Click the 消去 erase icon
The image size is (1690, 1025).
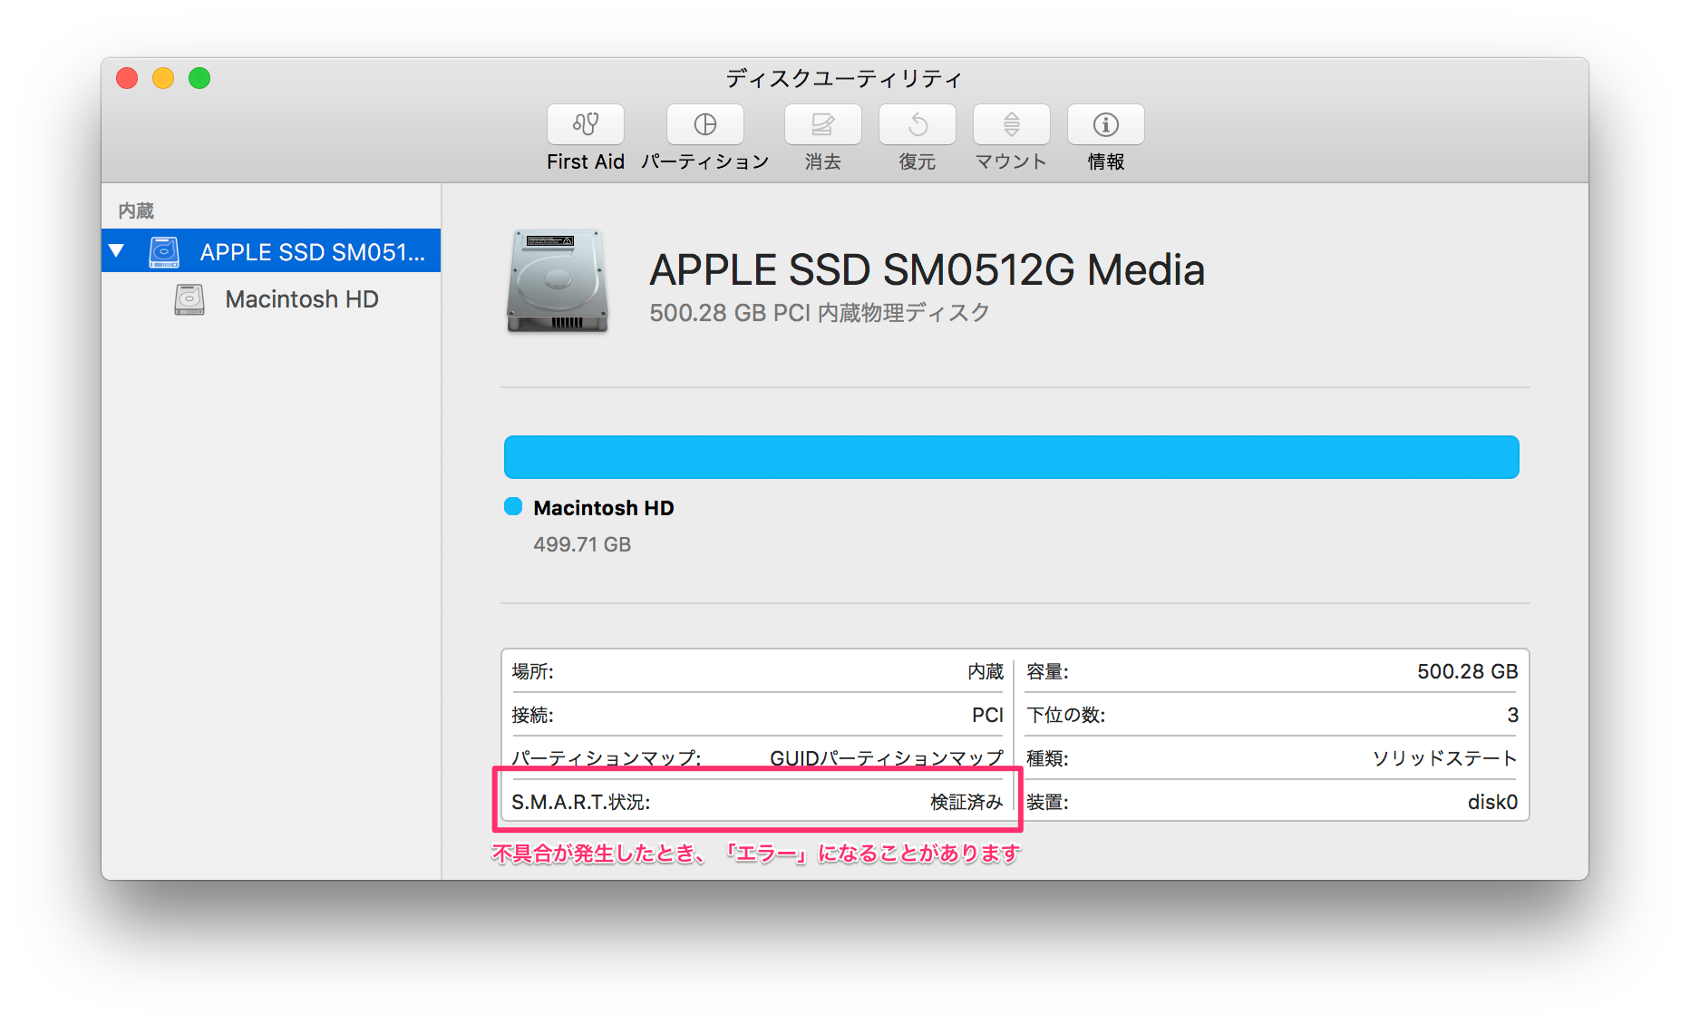(x=822, y=124)
